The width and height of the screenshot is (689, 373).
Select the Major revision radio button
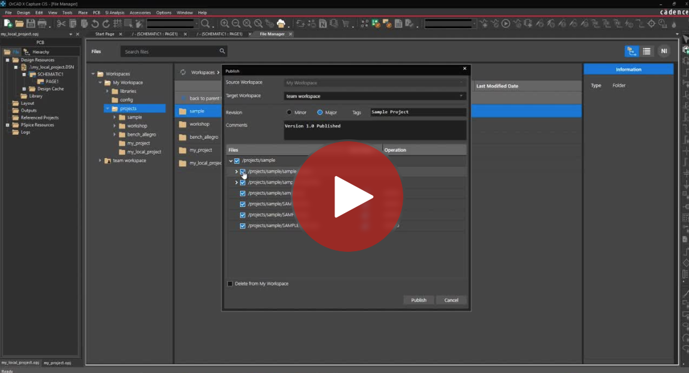point(320,112)
